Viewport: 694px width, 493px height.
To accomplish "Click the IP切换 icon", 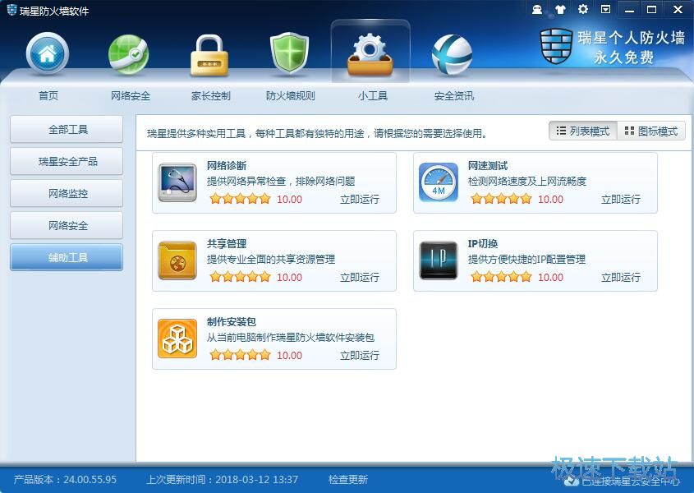I will [x=439, y=260].
